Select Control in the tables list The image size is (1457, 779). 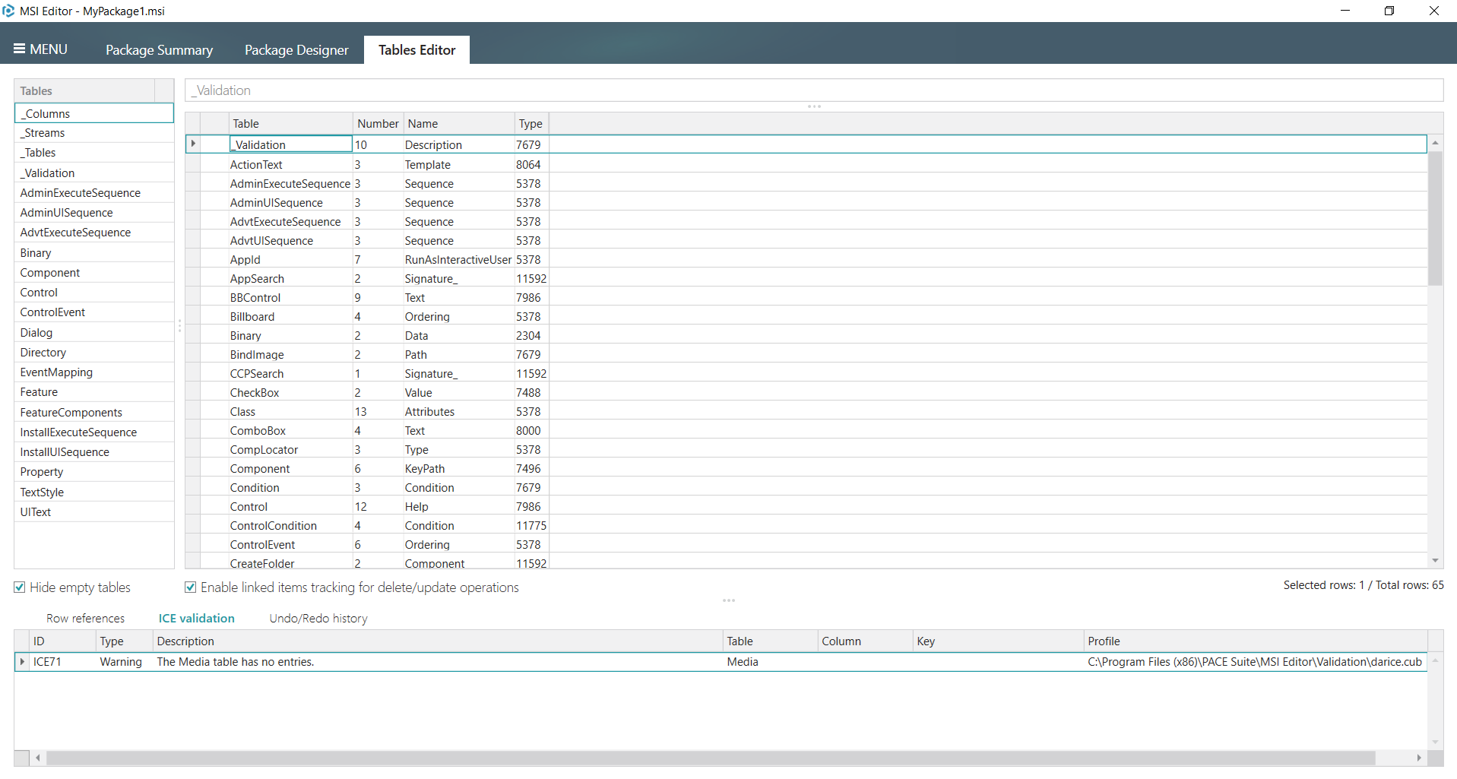(94, 293)
